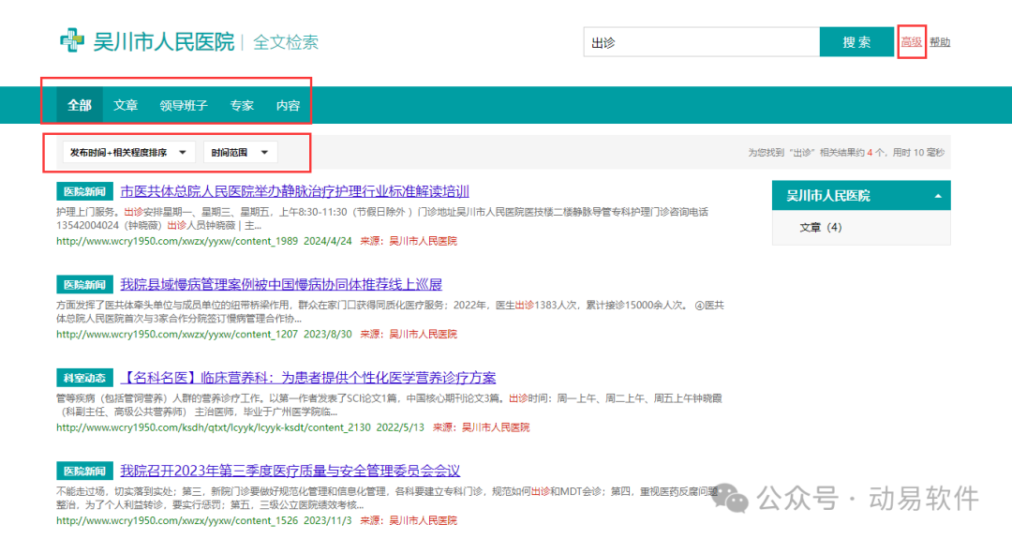Switch to the 领导班子 tab
This screenshot has height=539, width=1012.
[x=184, y=106]
